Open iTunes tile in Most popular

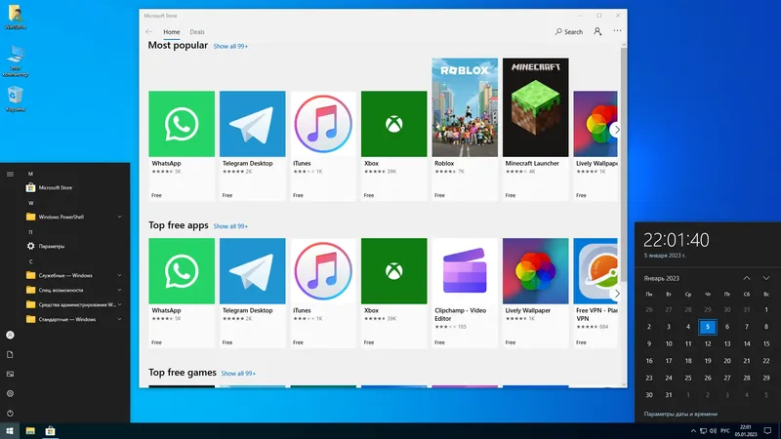pyautogui.click(x=323, y=145)
